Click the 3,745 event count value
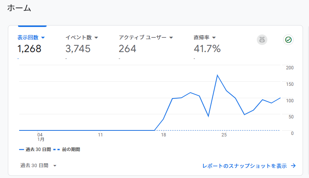This screenshot has width=309, height=178. click(x=78, y=49)
